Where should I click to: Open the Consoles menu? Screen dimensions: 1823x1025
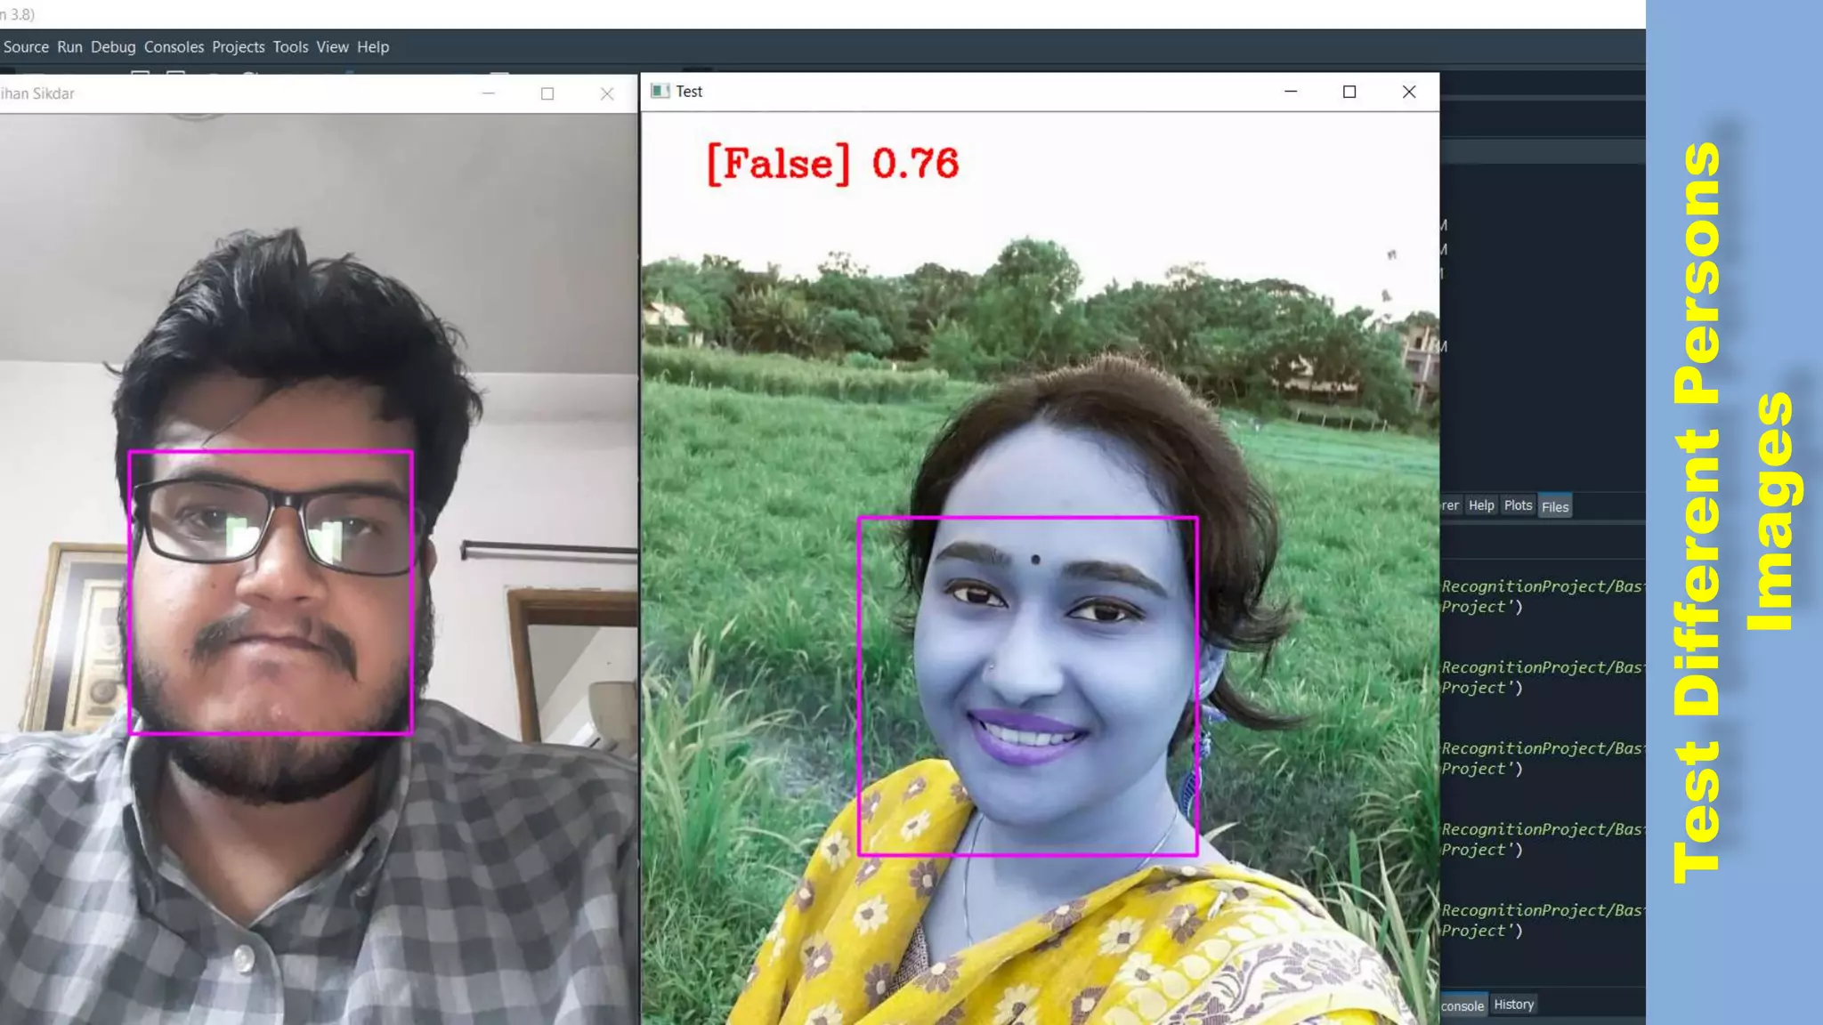174,47
